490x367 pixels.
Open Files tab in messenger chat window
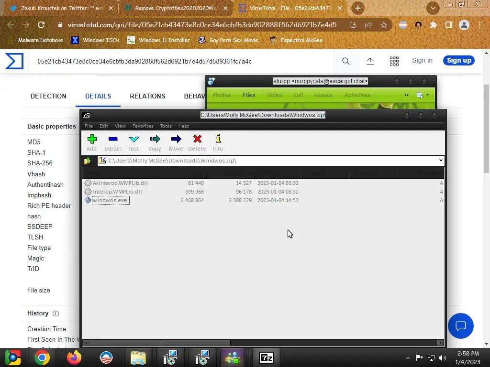(249, 95)
